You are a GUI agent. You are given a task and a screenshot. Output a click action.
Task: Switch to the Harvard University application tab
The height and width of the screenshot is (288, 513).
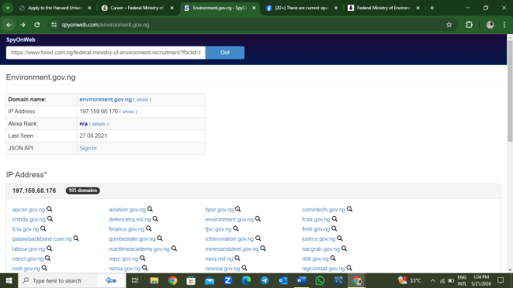55,8
